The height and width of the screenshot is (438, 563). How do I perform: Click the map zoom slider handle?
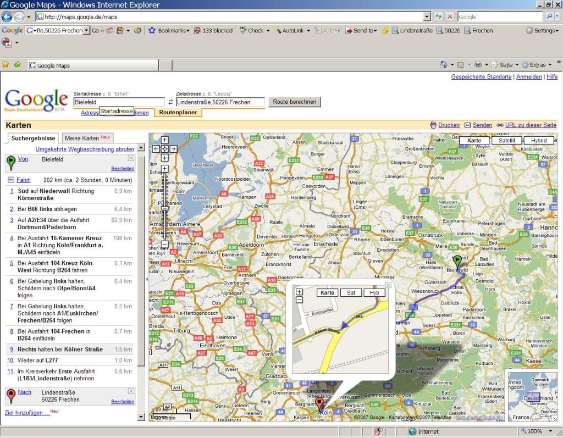(x=164, y=208)
